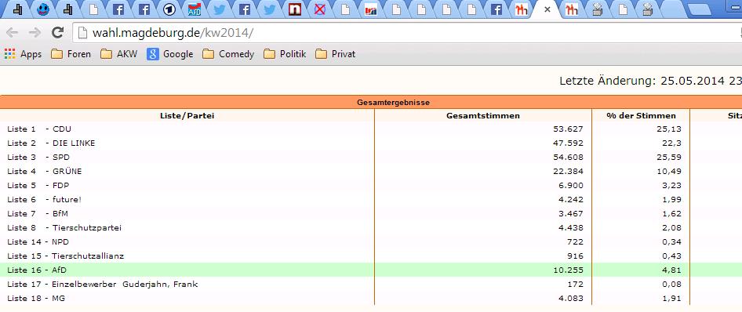
Task: Expand the Politik bookmarks folder
Action: (x=285, y=54)
